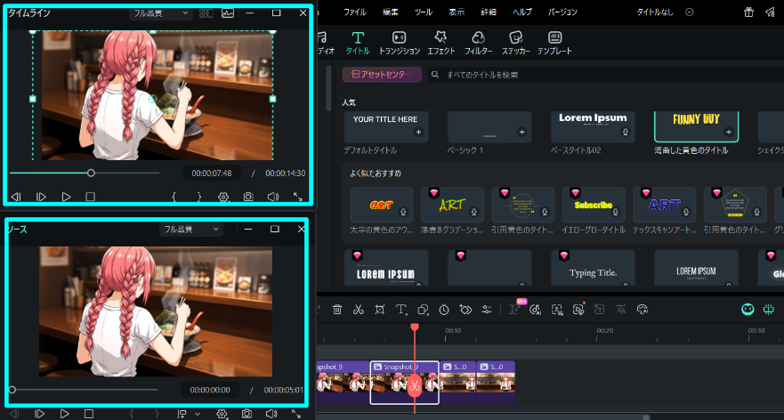This screenshot has width=784, height=420.
Task: Expand the playback settings gear in timeline preview
Action: click(223, 197)
